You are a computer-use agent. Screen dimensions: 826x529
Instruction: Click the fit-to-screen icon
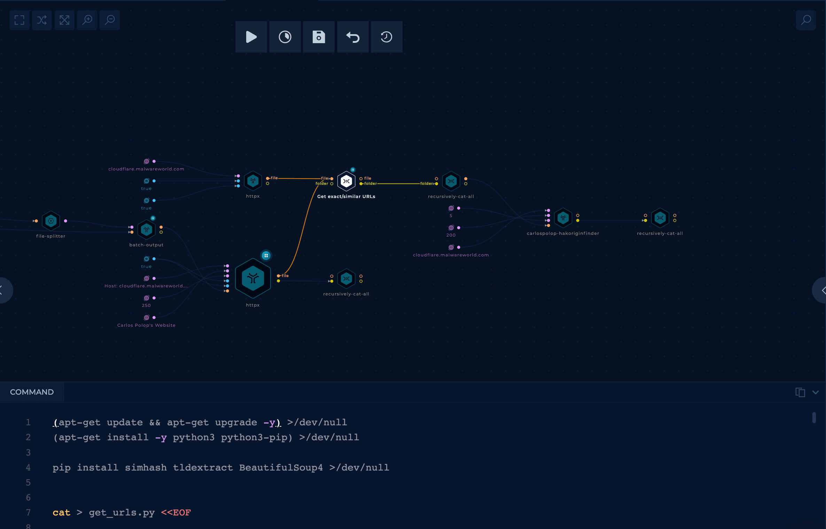click(x=20, y=20)
